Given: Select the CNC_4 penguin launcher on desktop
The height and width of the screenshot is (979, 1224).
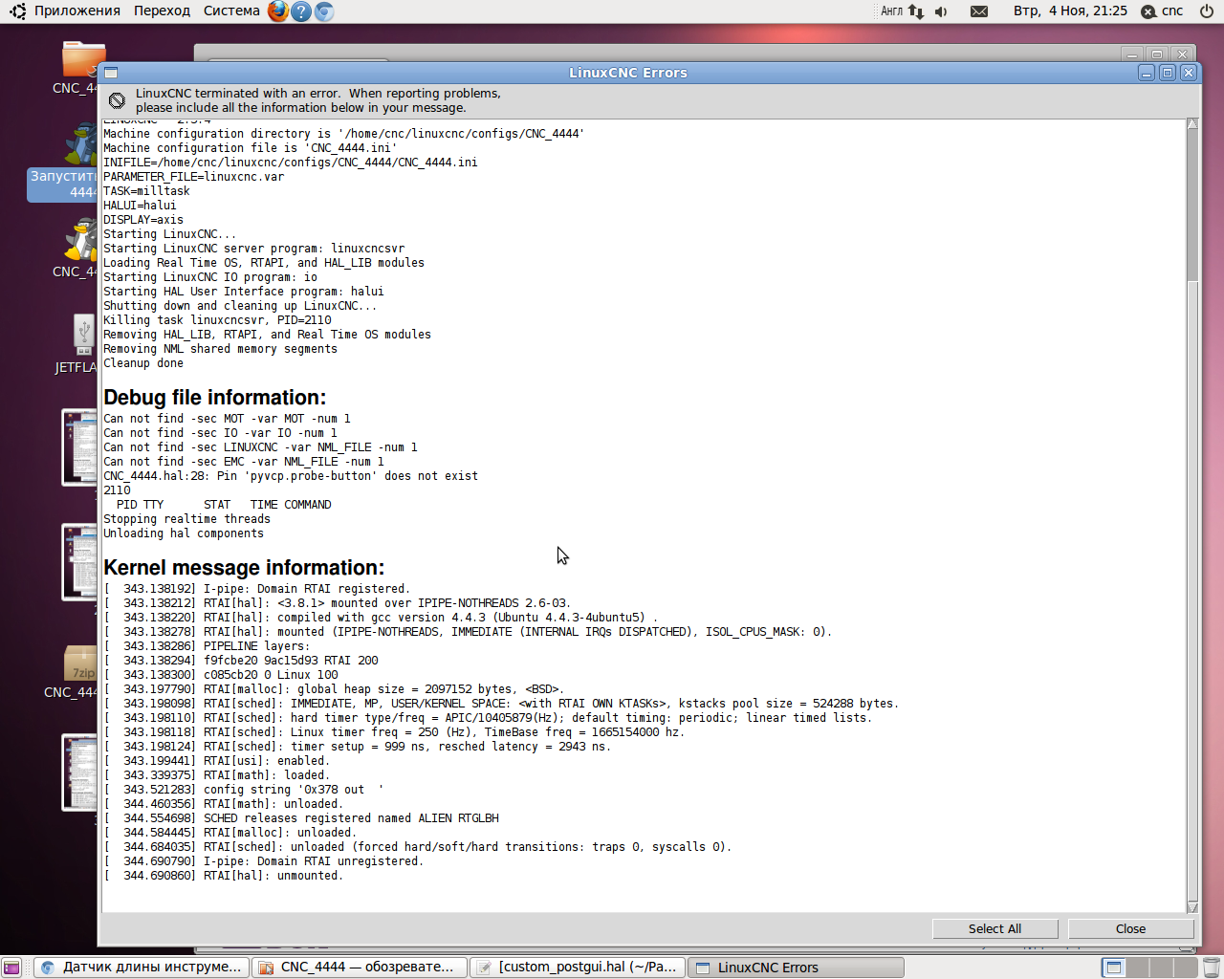Looking at the screenshot, I should 76,248.
